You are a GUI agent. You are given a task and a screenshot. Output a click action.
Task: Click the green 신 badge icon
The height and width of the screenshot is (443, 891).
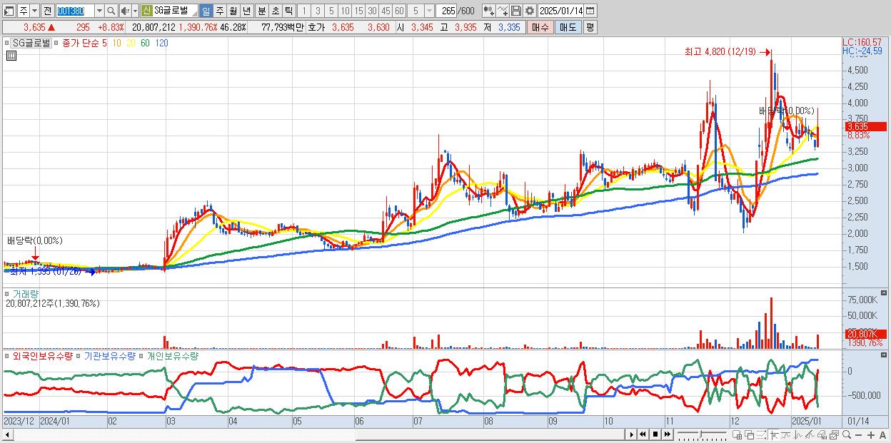[x=146, y=11]
